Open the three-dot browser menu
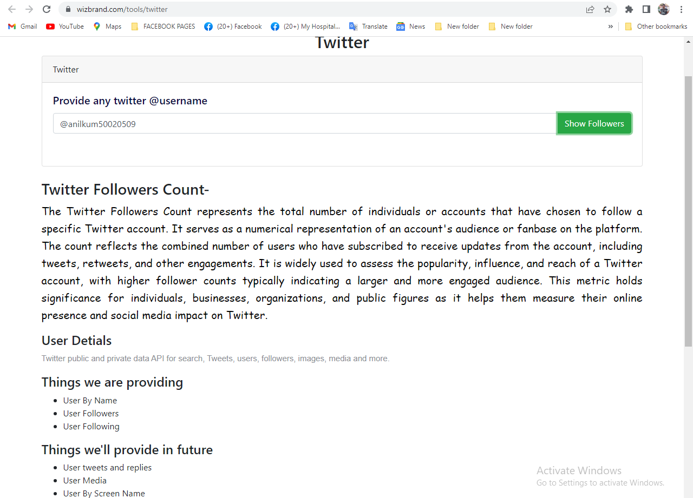693x498 pixels. tap(681, 9)
